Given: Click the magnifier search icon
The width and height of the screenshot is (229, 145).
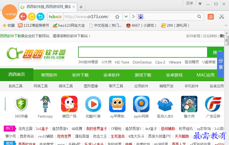Looking at the screenshot, I should [199, 16].
